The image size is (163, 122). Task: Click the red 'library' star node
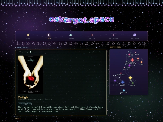(133, 60)
